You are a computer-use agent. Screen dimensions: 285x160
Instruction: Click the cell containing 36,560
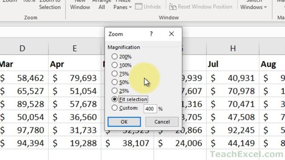75,117
